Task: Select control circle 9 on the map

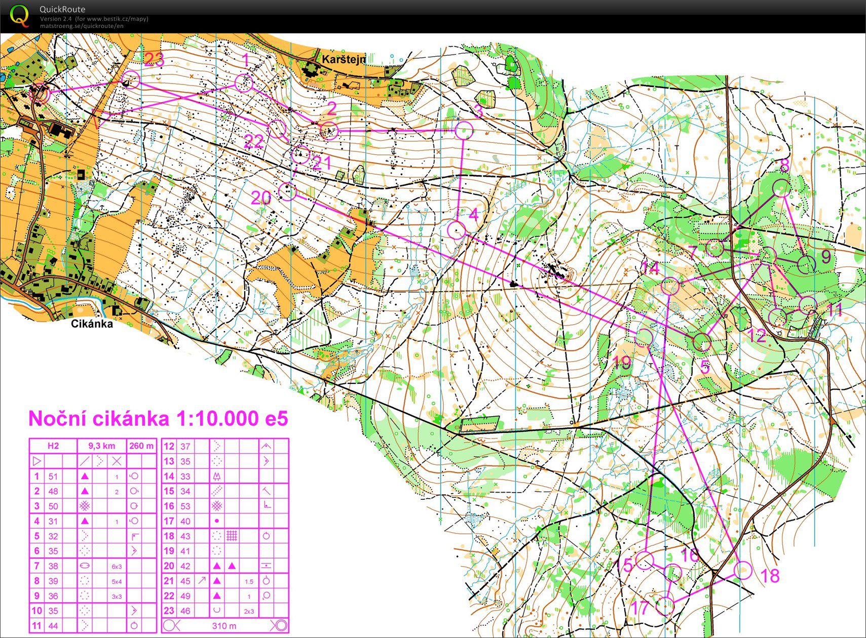Action: pyautogui.click(x=807, y=264)
